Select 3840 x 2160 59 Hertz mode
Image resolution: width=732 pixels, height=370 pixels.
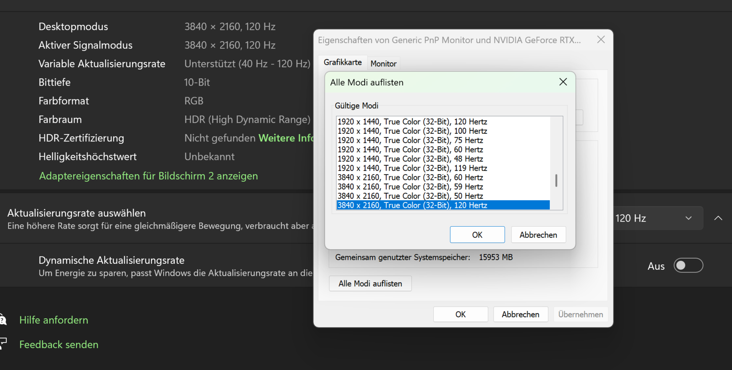pyautogui.click(x=443, y=187)
